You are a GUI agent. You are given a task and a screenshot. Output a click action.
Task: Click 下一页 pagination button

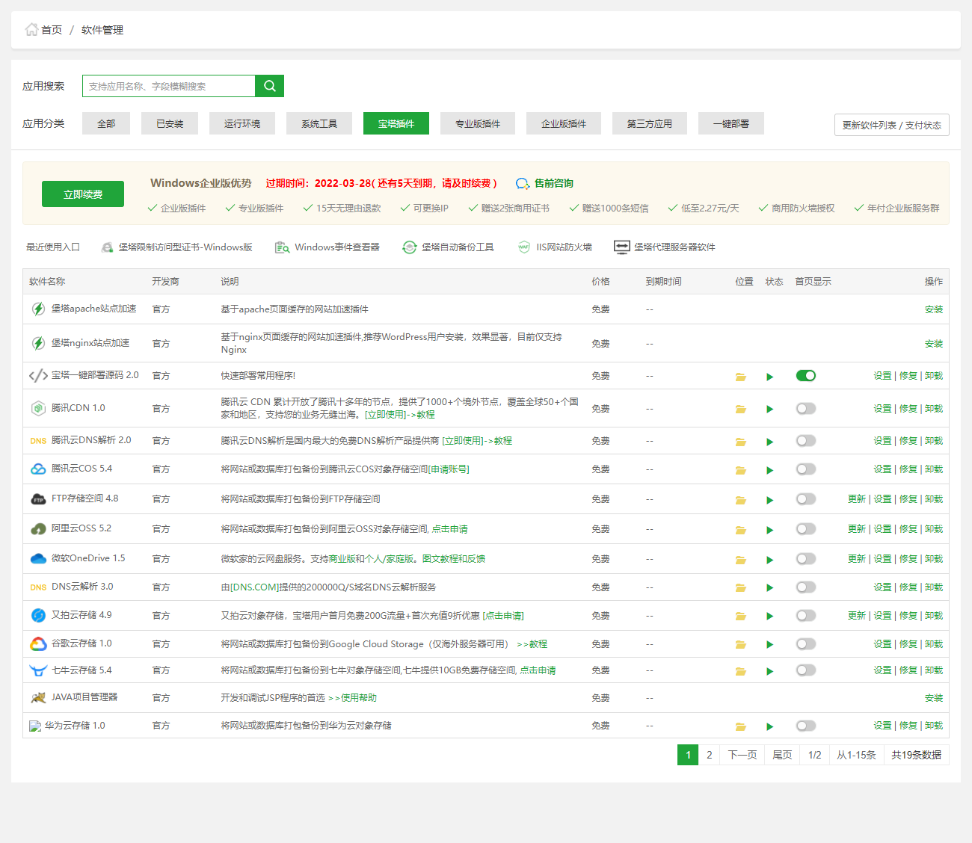[x=742, y=755]
